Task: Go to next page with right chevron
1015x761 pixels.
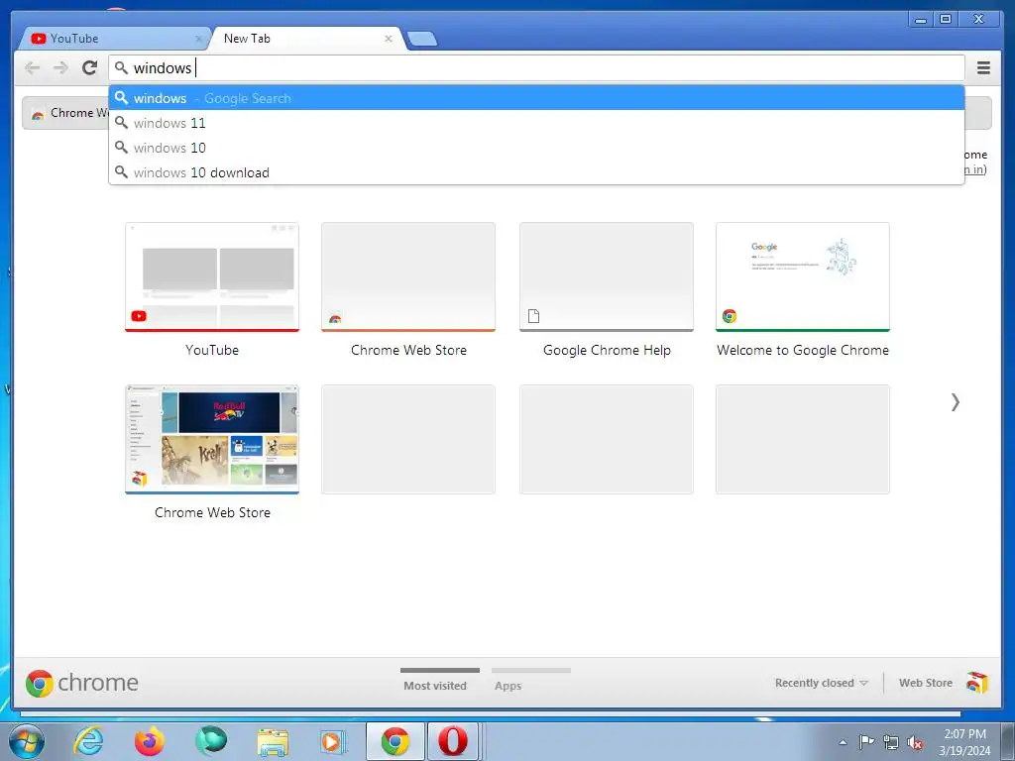Action: [x=955, y=402]
